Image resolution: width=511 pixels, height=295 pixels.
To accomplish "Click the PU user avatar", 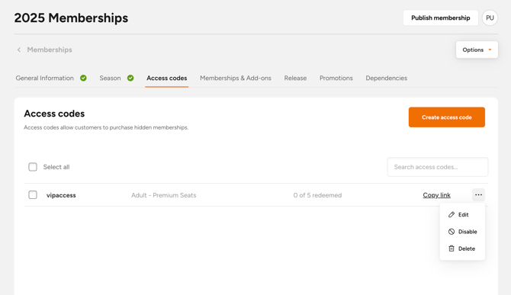I will pyautogui.click(x=490, y=18).
